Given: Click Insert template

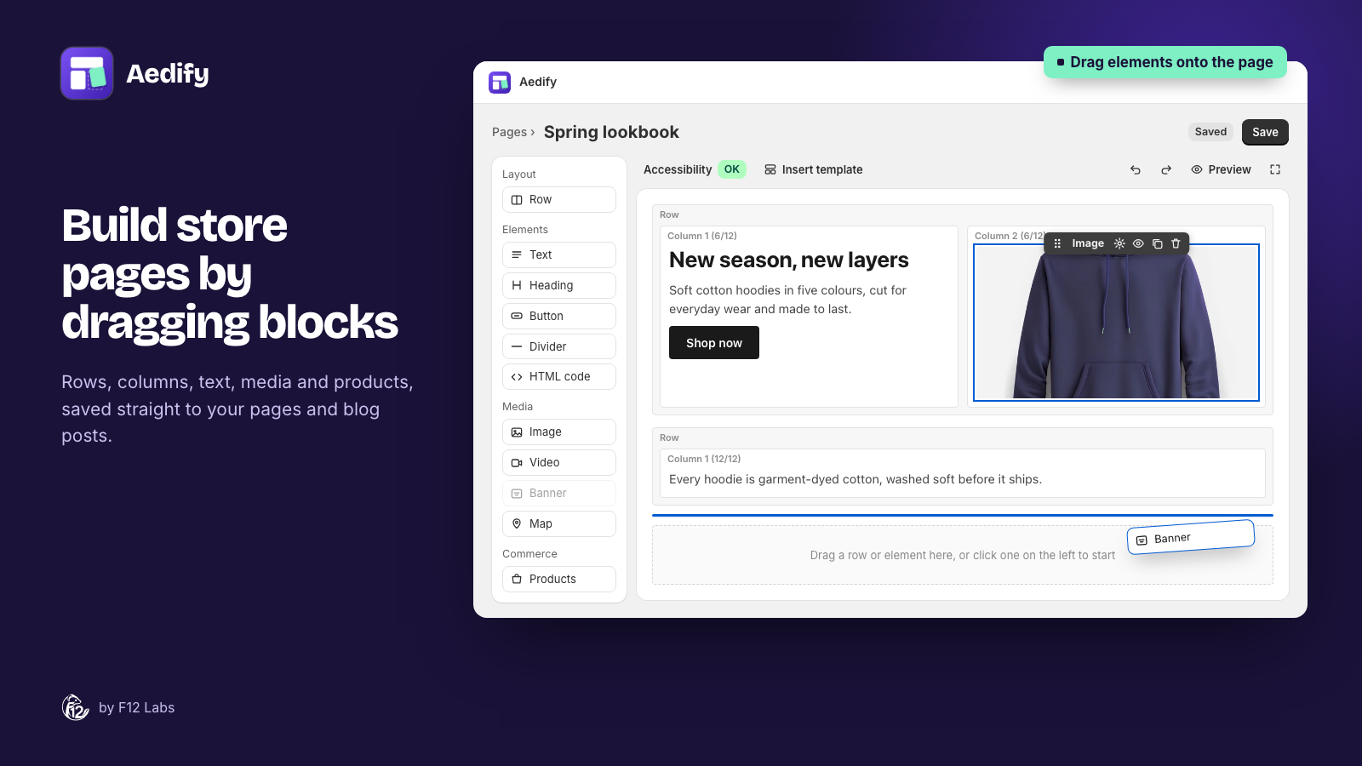Looking at the screenshot, I should [813, 169].
